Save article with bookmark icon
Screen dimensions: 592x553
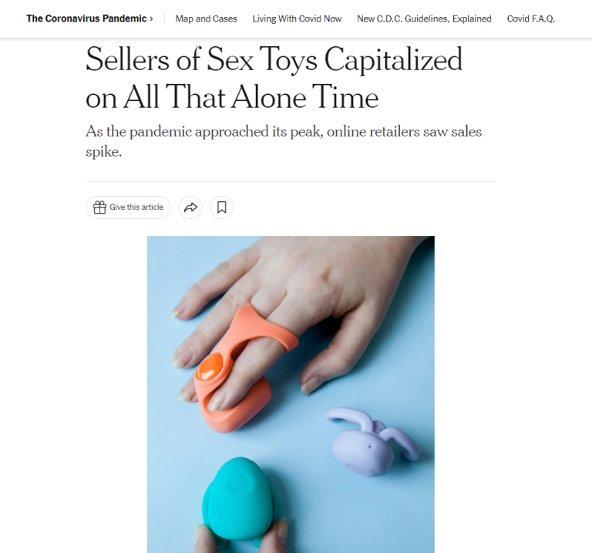tap(222, 207)
